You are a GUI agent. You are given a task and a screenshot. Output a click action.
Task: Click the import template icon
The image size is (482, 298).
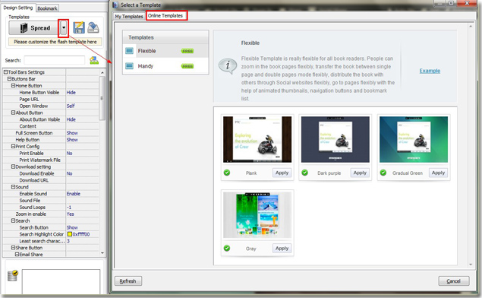[x=93, y=27]
